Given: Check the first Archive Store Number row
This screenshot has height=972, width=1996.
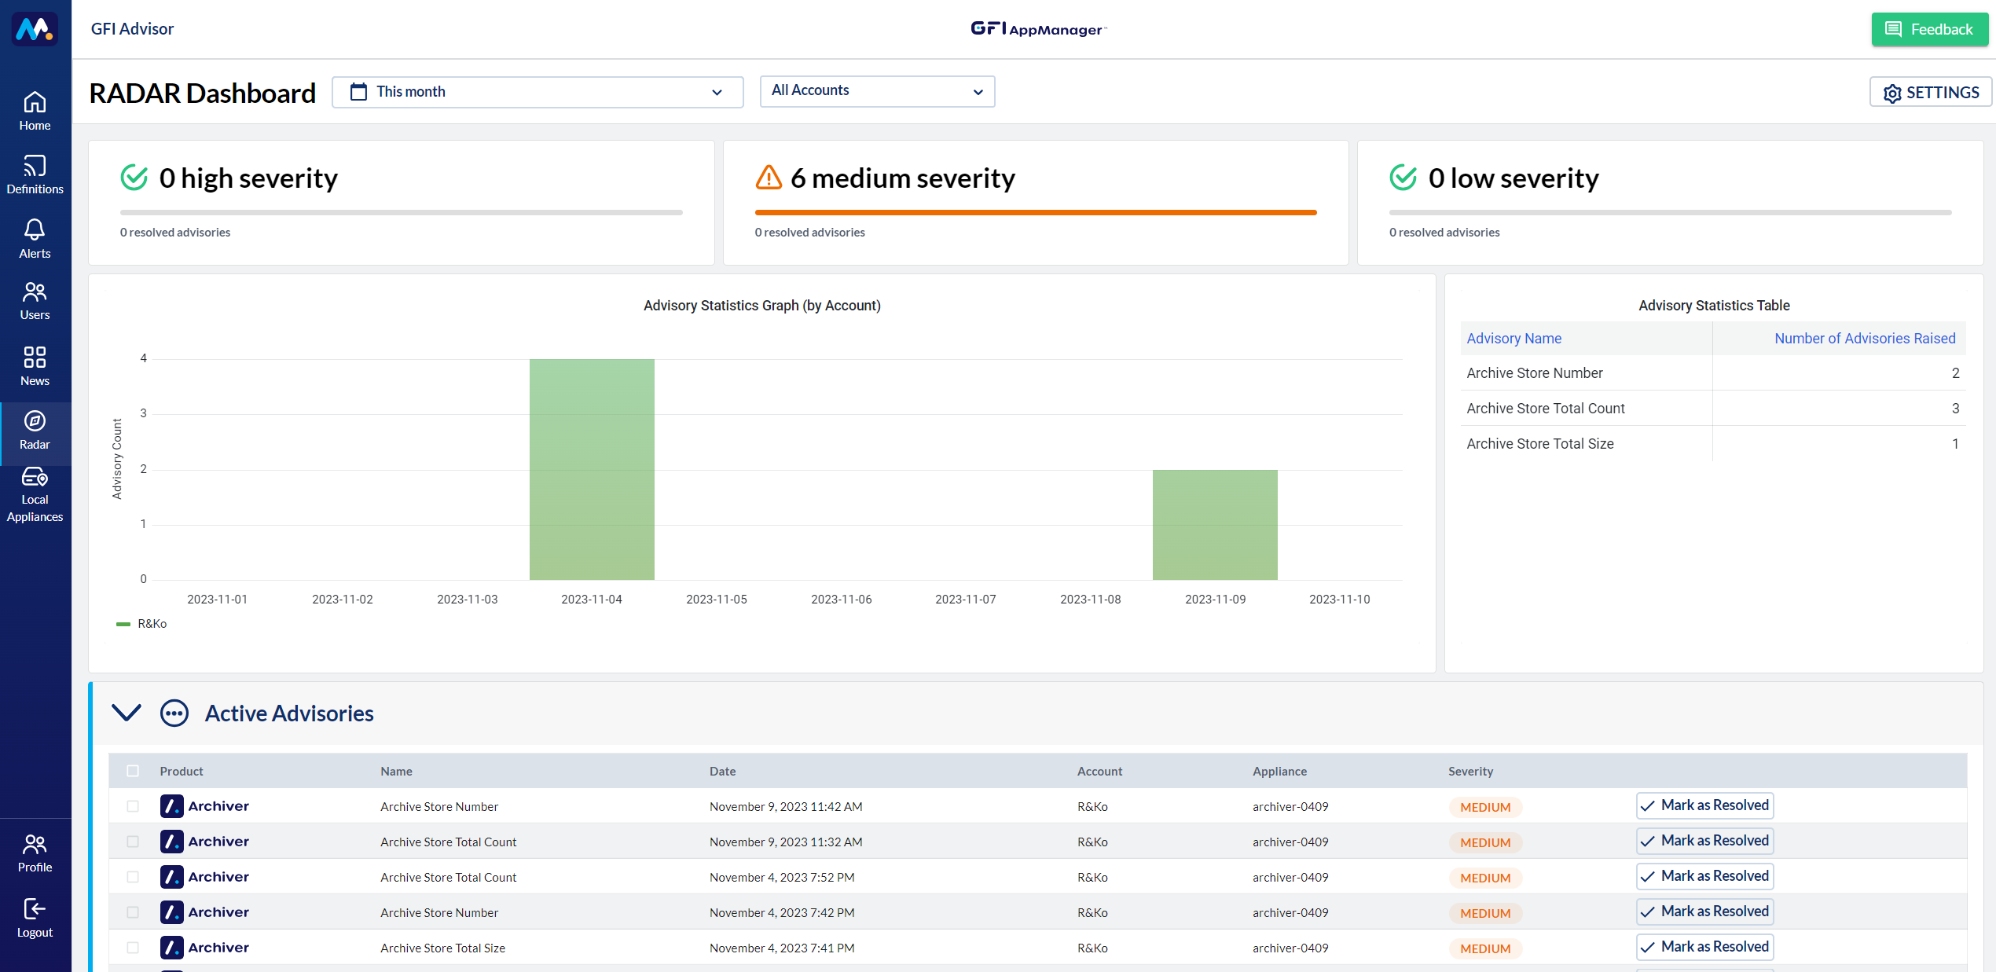Looking at the screenshot, I should [x=133, y=806].
